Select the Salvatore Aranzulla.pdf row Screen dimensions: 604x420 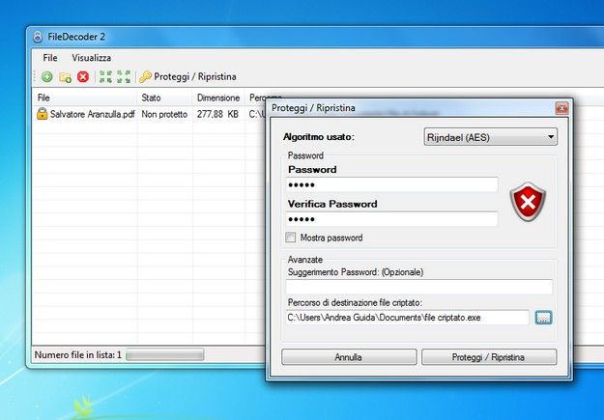pyautogui.click(x=150, y=114)
